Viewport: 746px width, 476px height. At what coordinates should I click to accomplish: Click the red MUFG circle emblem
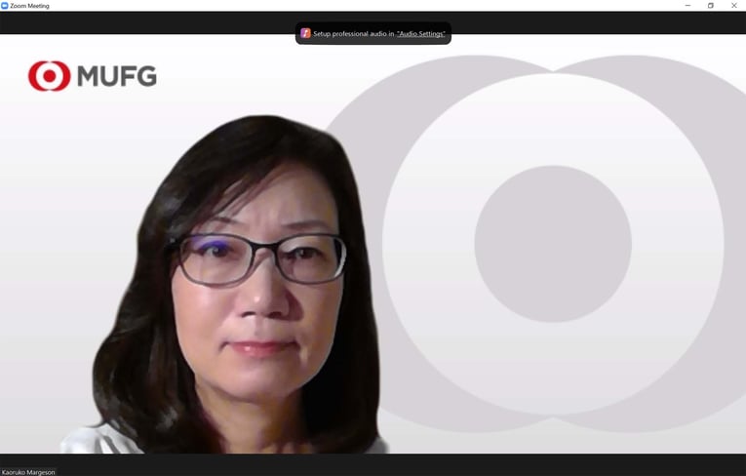49,76
